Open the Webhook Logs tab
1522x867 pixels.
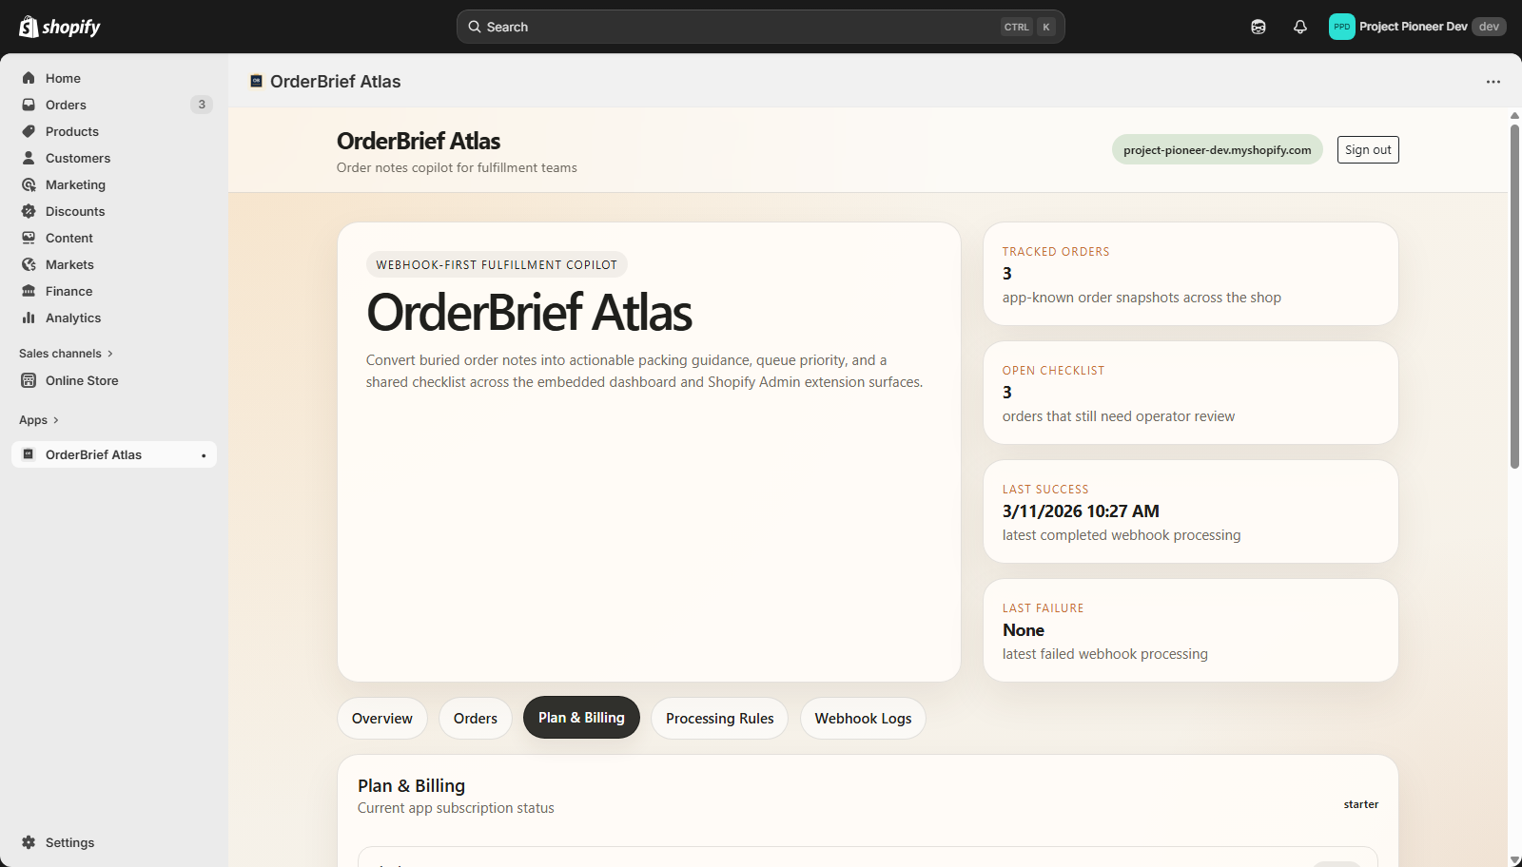coord(863,719)
